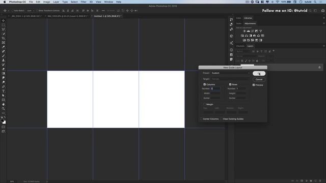Image resolution: width=326 pixels, height=183 pixels.
Task: Select the Lasso tool
Action: coord(4,29)
